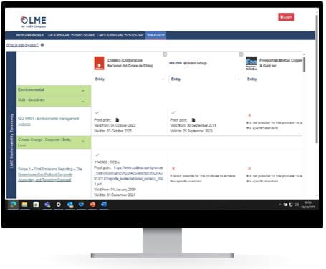Click the small box atop the Codelco column
This screenshot has width=326, height=269.
pyautogui.click(x=165, y=54)
